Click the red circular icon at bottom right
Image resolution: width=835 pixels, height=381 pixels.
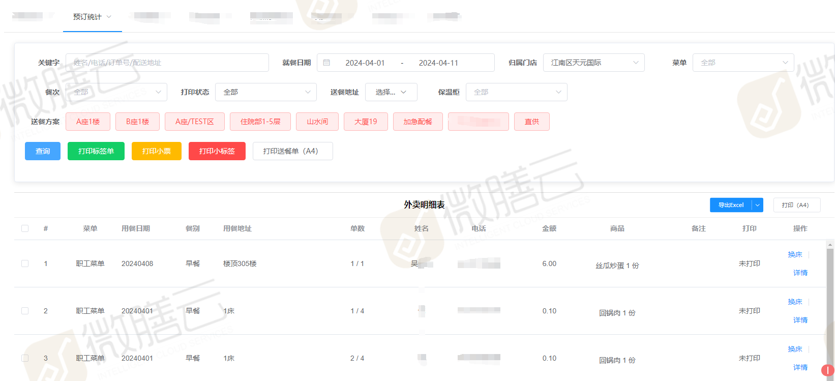(x=827, y=370)
